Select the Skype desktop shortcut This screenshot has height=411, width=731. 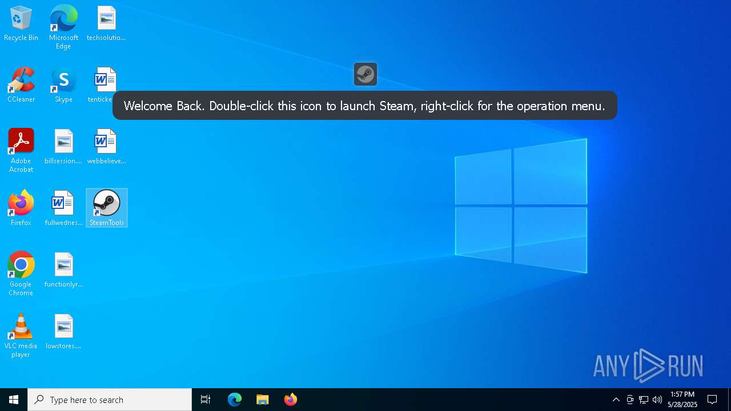pyautogui.click(x=63, y=86)
